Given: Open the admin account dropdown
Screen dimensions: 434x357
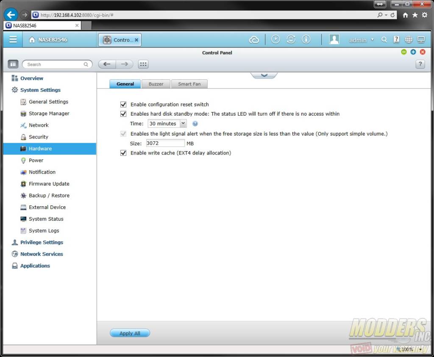Looking at the screenshot, I should 362,40.
